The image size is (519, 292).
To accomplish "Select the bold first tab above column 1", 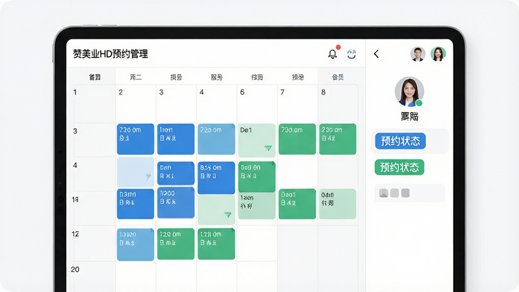I will (x=95, y=77).
